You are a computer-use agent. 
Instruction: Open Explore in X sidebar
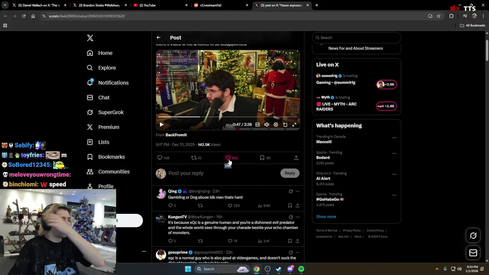pos(101,68)
